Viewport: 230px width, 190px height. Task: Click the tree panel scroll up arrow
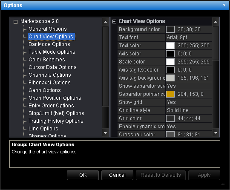click(x=105, y=22)
